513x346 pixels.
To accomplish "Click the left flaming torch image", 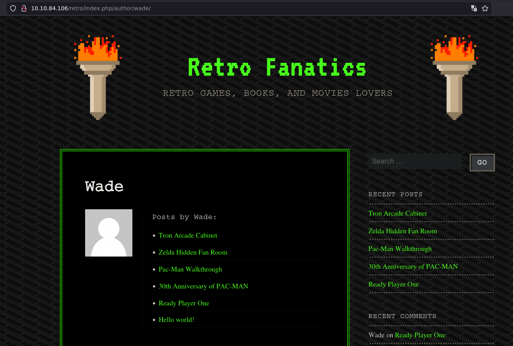I will [x=98, y=77].
